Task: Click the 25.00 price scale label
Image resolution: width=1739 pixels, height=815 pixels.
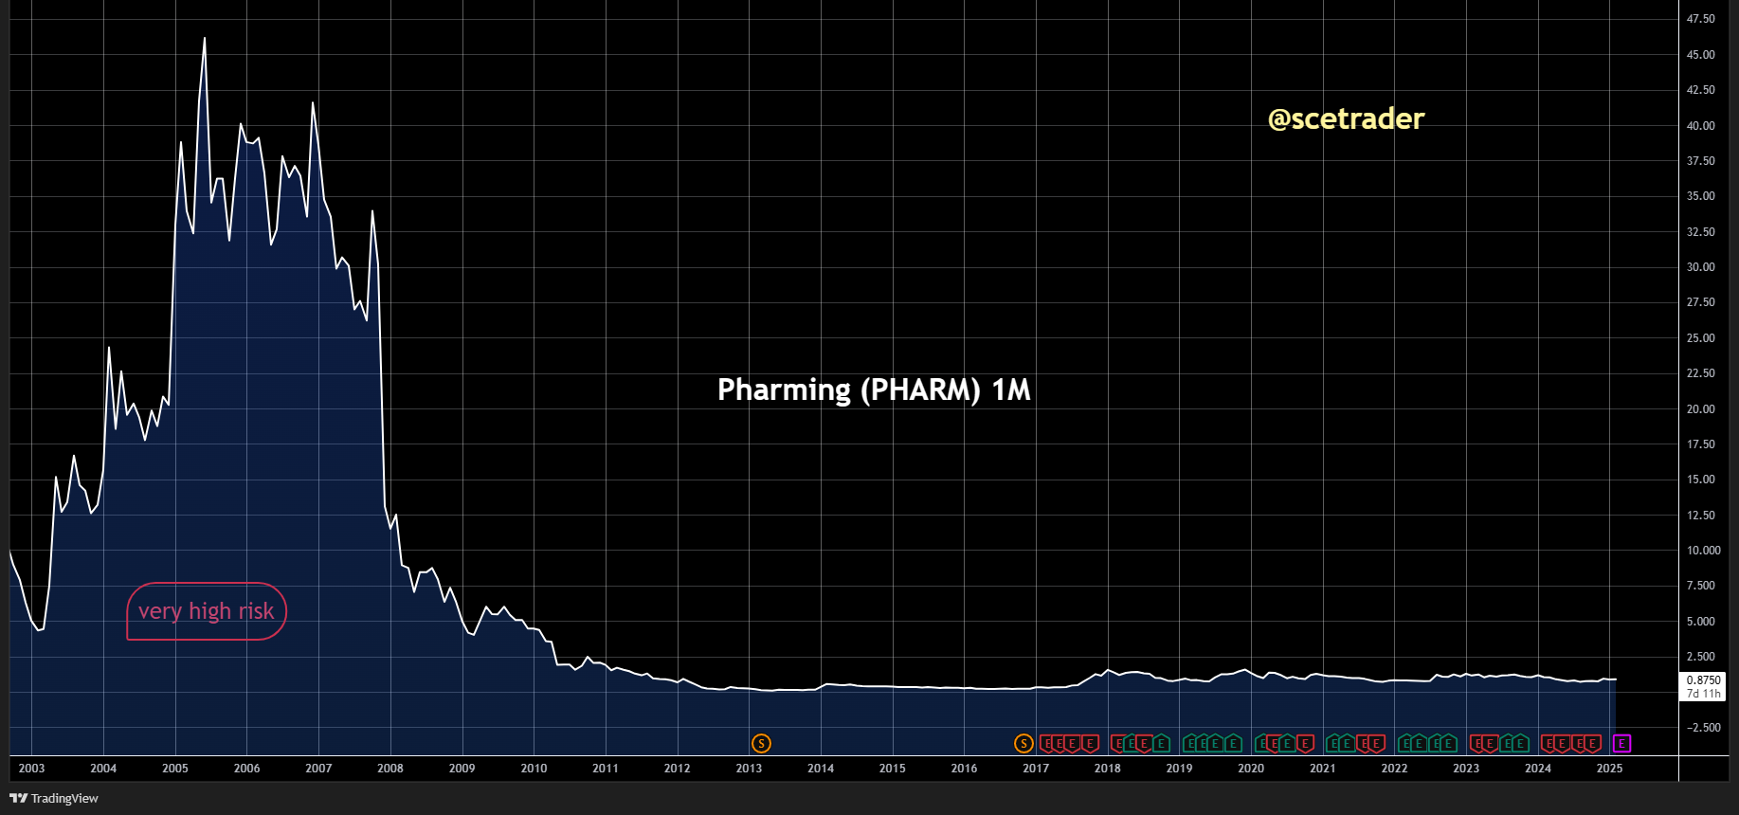Action: pos(1700,338)
